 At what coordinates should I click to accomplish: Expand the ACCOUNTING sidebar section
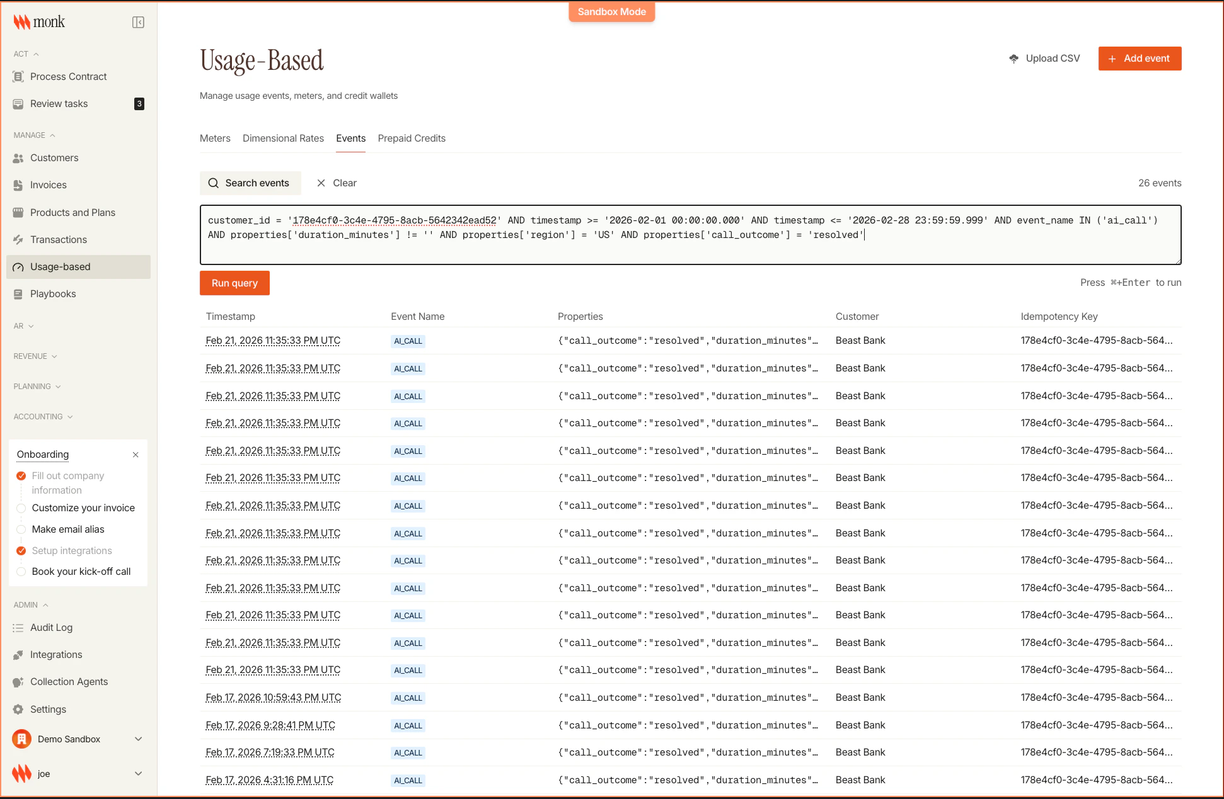[43, 417]
